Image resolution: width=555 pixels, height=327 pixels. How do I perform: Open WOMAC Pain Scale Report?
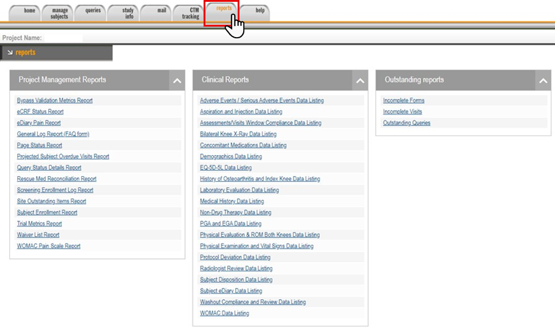pyautogui.click(x=48, y=246)
